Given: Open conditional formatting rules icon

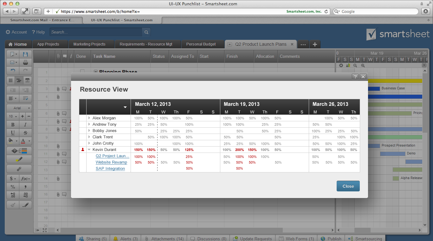Looking at the screenshot, I should pyautogui.click(x=19, y=151).
